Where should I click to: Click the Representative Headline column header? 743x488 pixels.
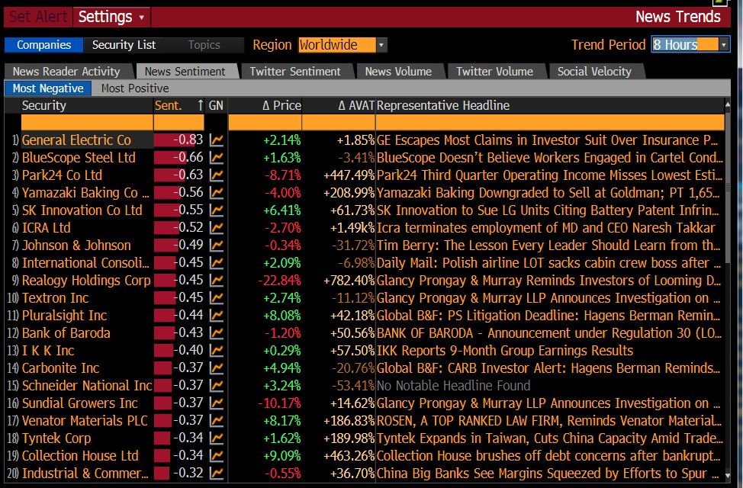(443, 106)
